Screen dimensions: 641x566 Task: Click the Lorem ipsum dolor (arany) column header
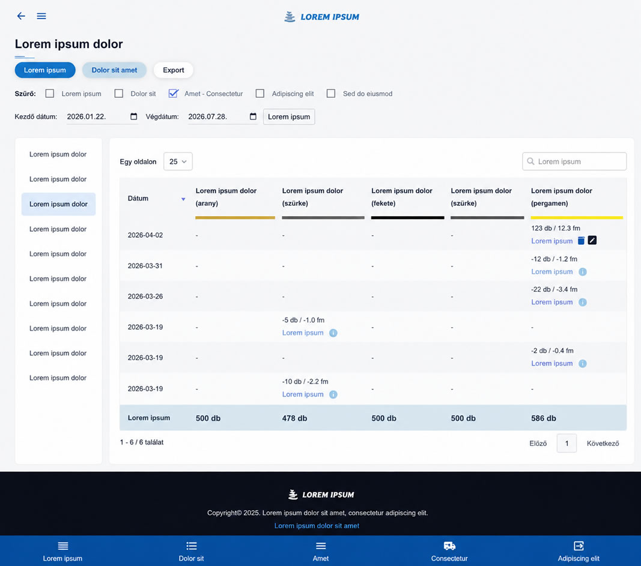point(226,197)
